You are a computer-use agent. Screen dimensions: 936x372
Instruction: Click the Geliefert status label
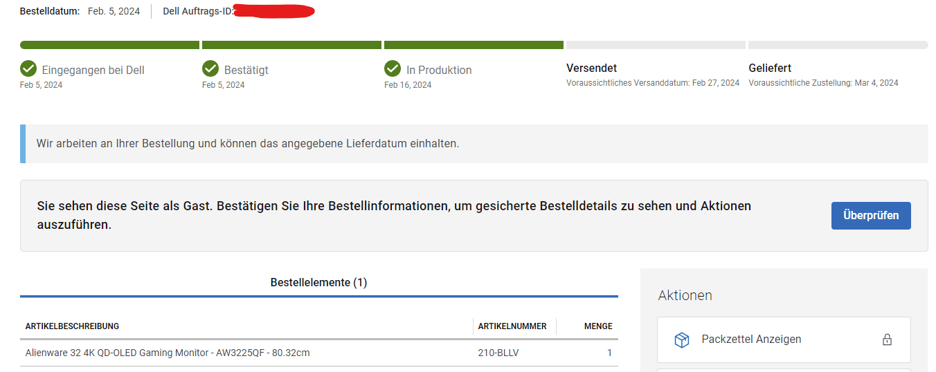tap(770, 68)
